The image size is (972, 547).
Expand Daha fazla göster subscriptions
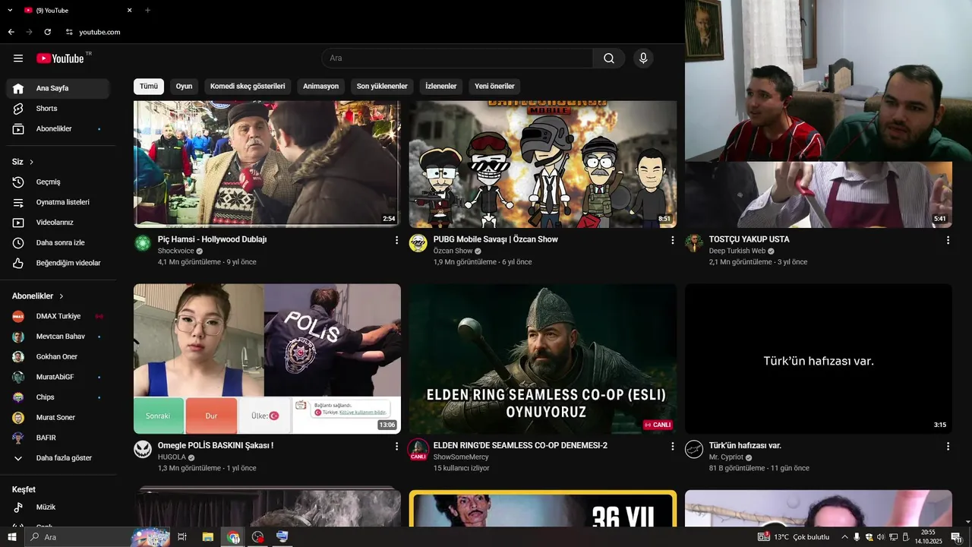click(58, 458)
